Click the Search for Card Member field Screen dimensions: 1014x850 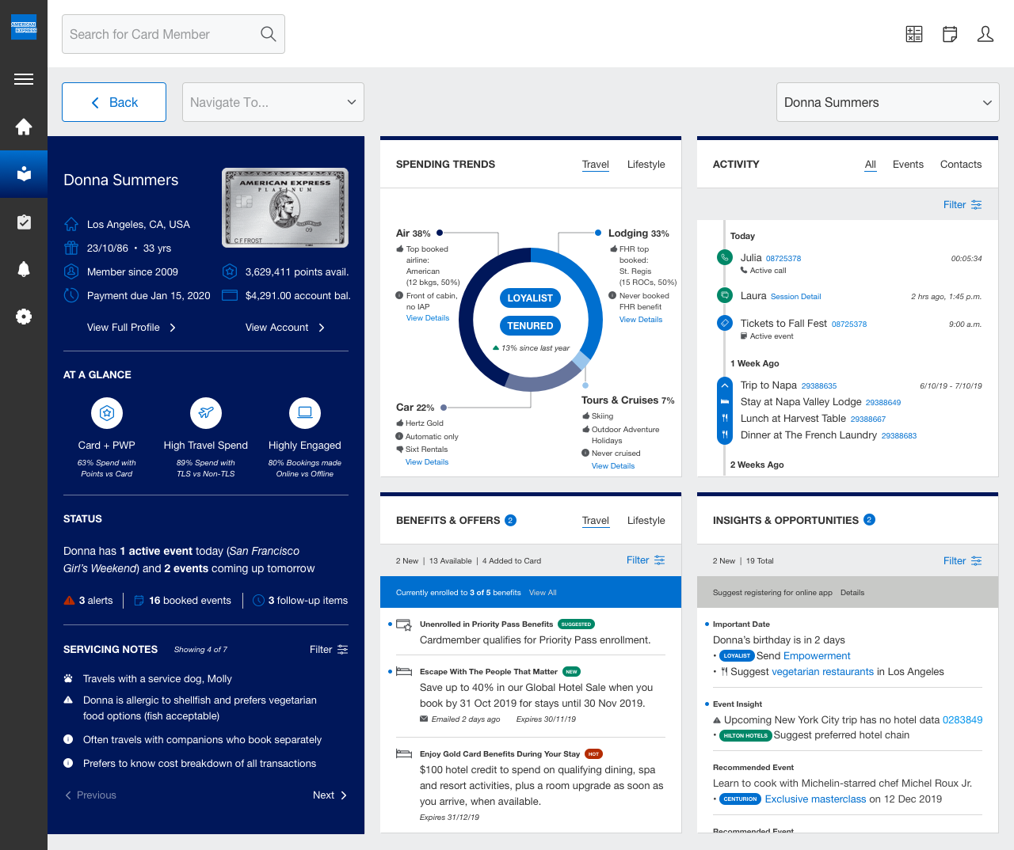click(x=173, y=34)
